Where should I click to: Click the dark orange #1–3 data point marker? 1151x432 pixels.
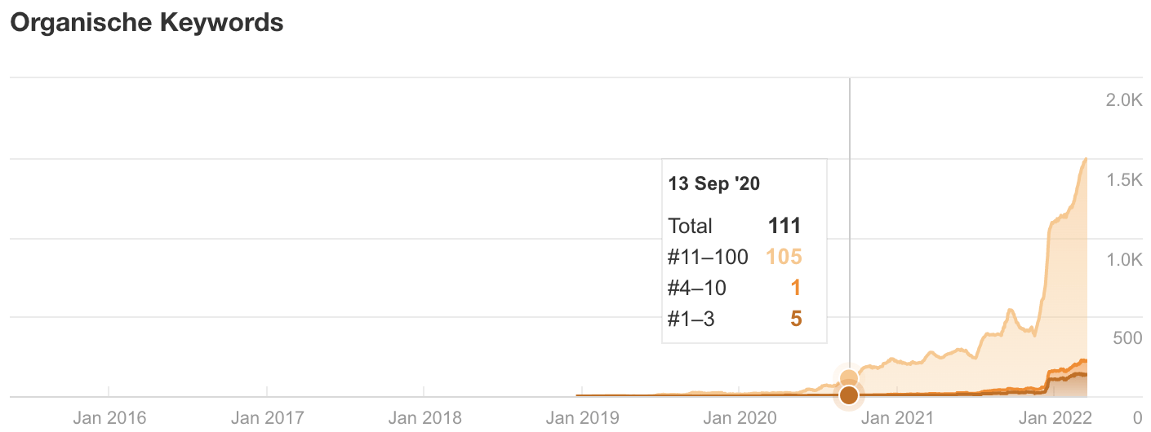[849, 396]
